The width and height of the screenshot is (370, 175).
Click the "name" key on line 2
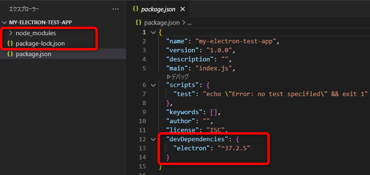pyautogui.click(x=177, y=41)
